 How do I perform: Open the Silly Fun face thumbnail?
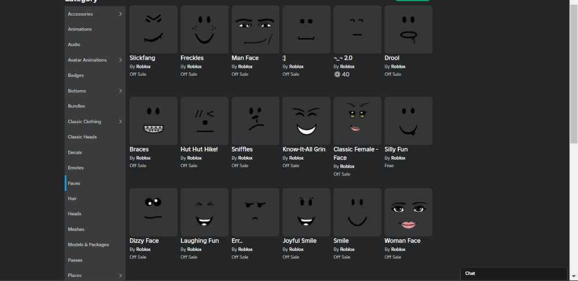pos(409,121)
